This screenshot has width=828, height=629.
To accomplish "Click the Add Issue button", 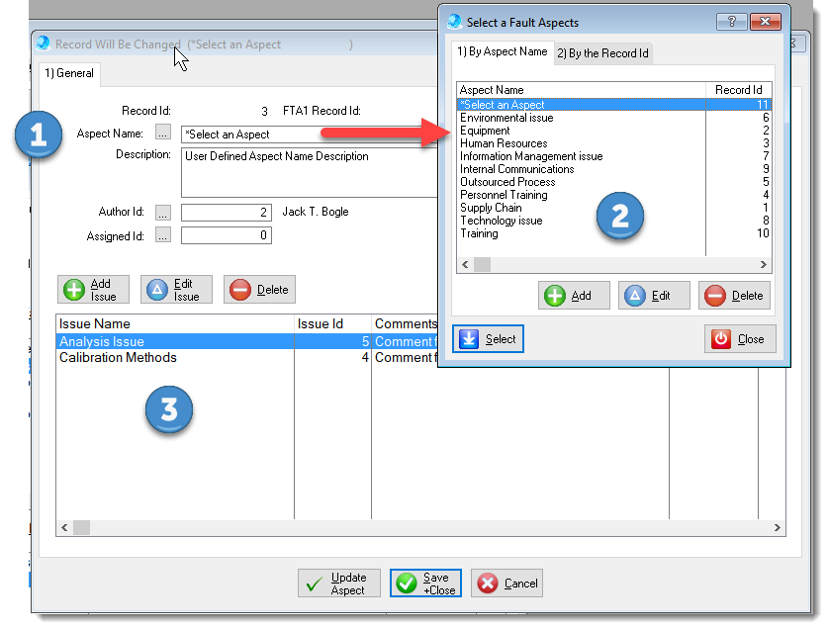I will 92,290.
